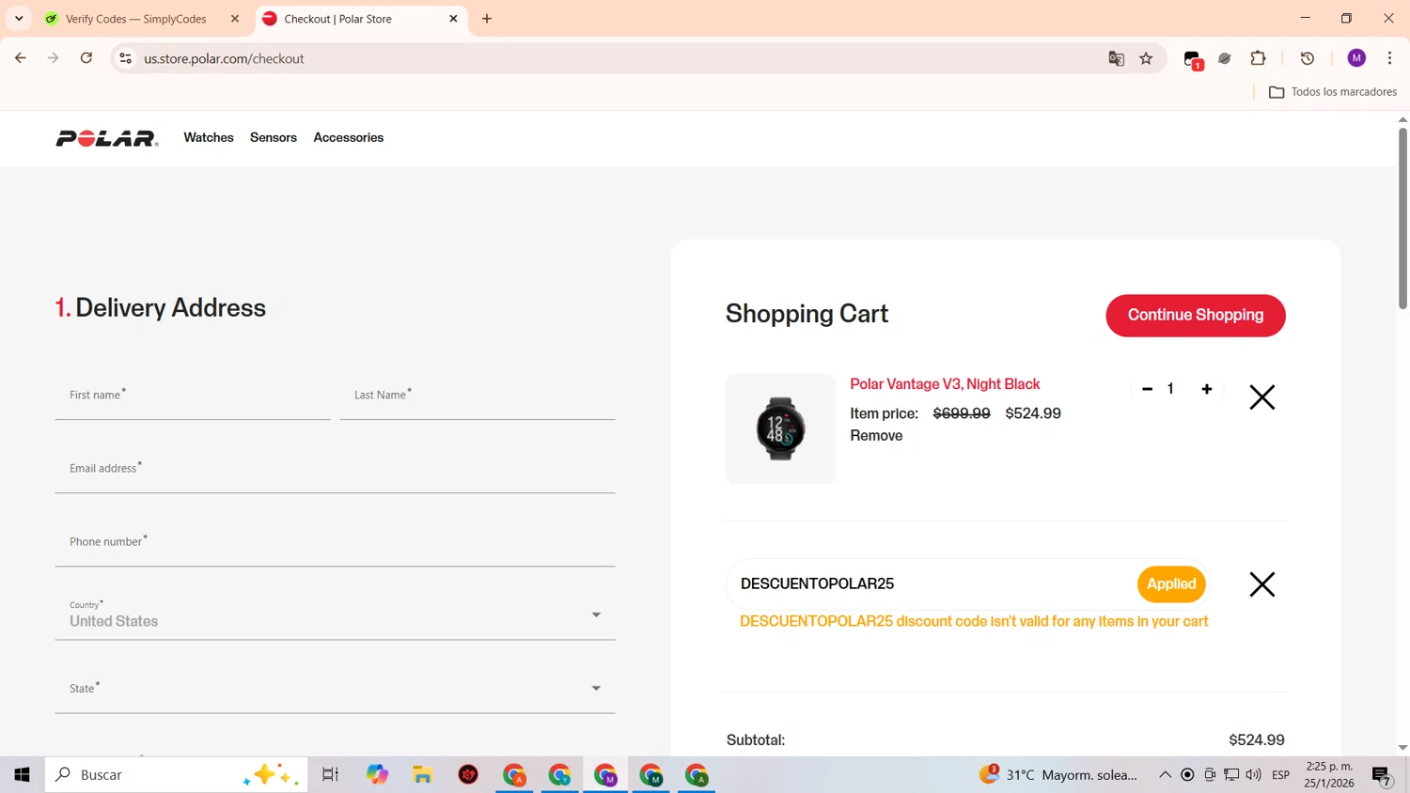Open Todos los marcadores folder

1333,92
